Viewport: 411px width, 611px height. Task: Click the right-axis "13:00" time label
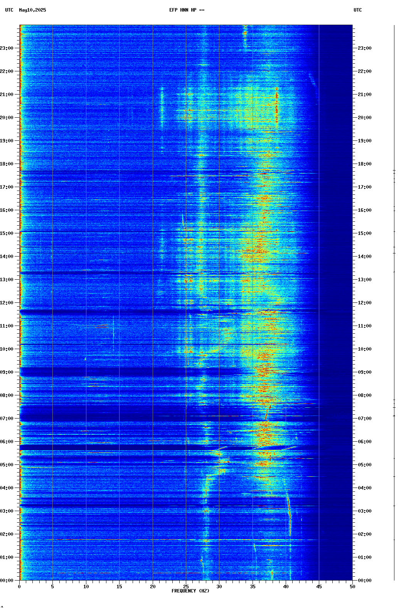[x=365, y=280]
